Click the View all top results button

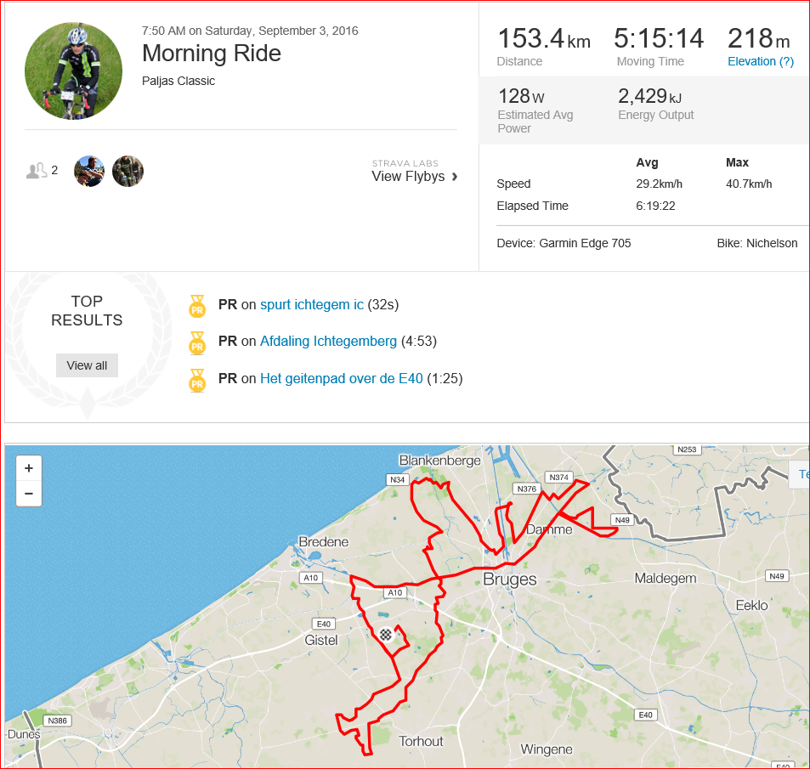pos(87,365)
